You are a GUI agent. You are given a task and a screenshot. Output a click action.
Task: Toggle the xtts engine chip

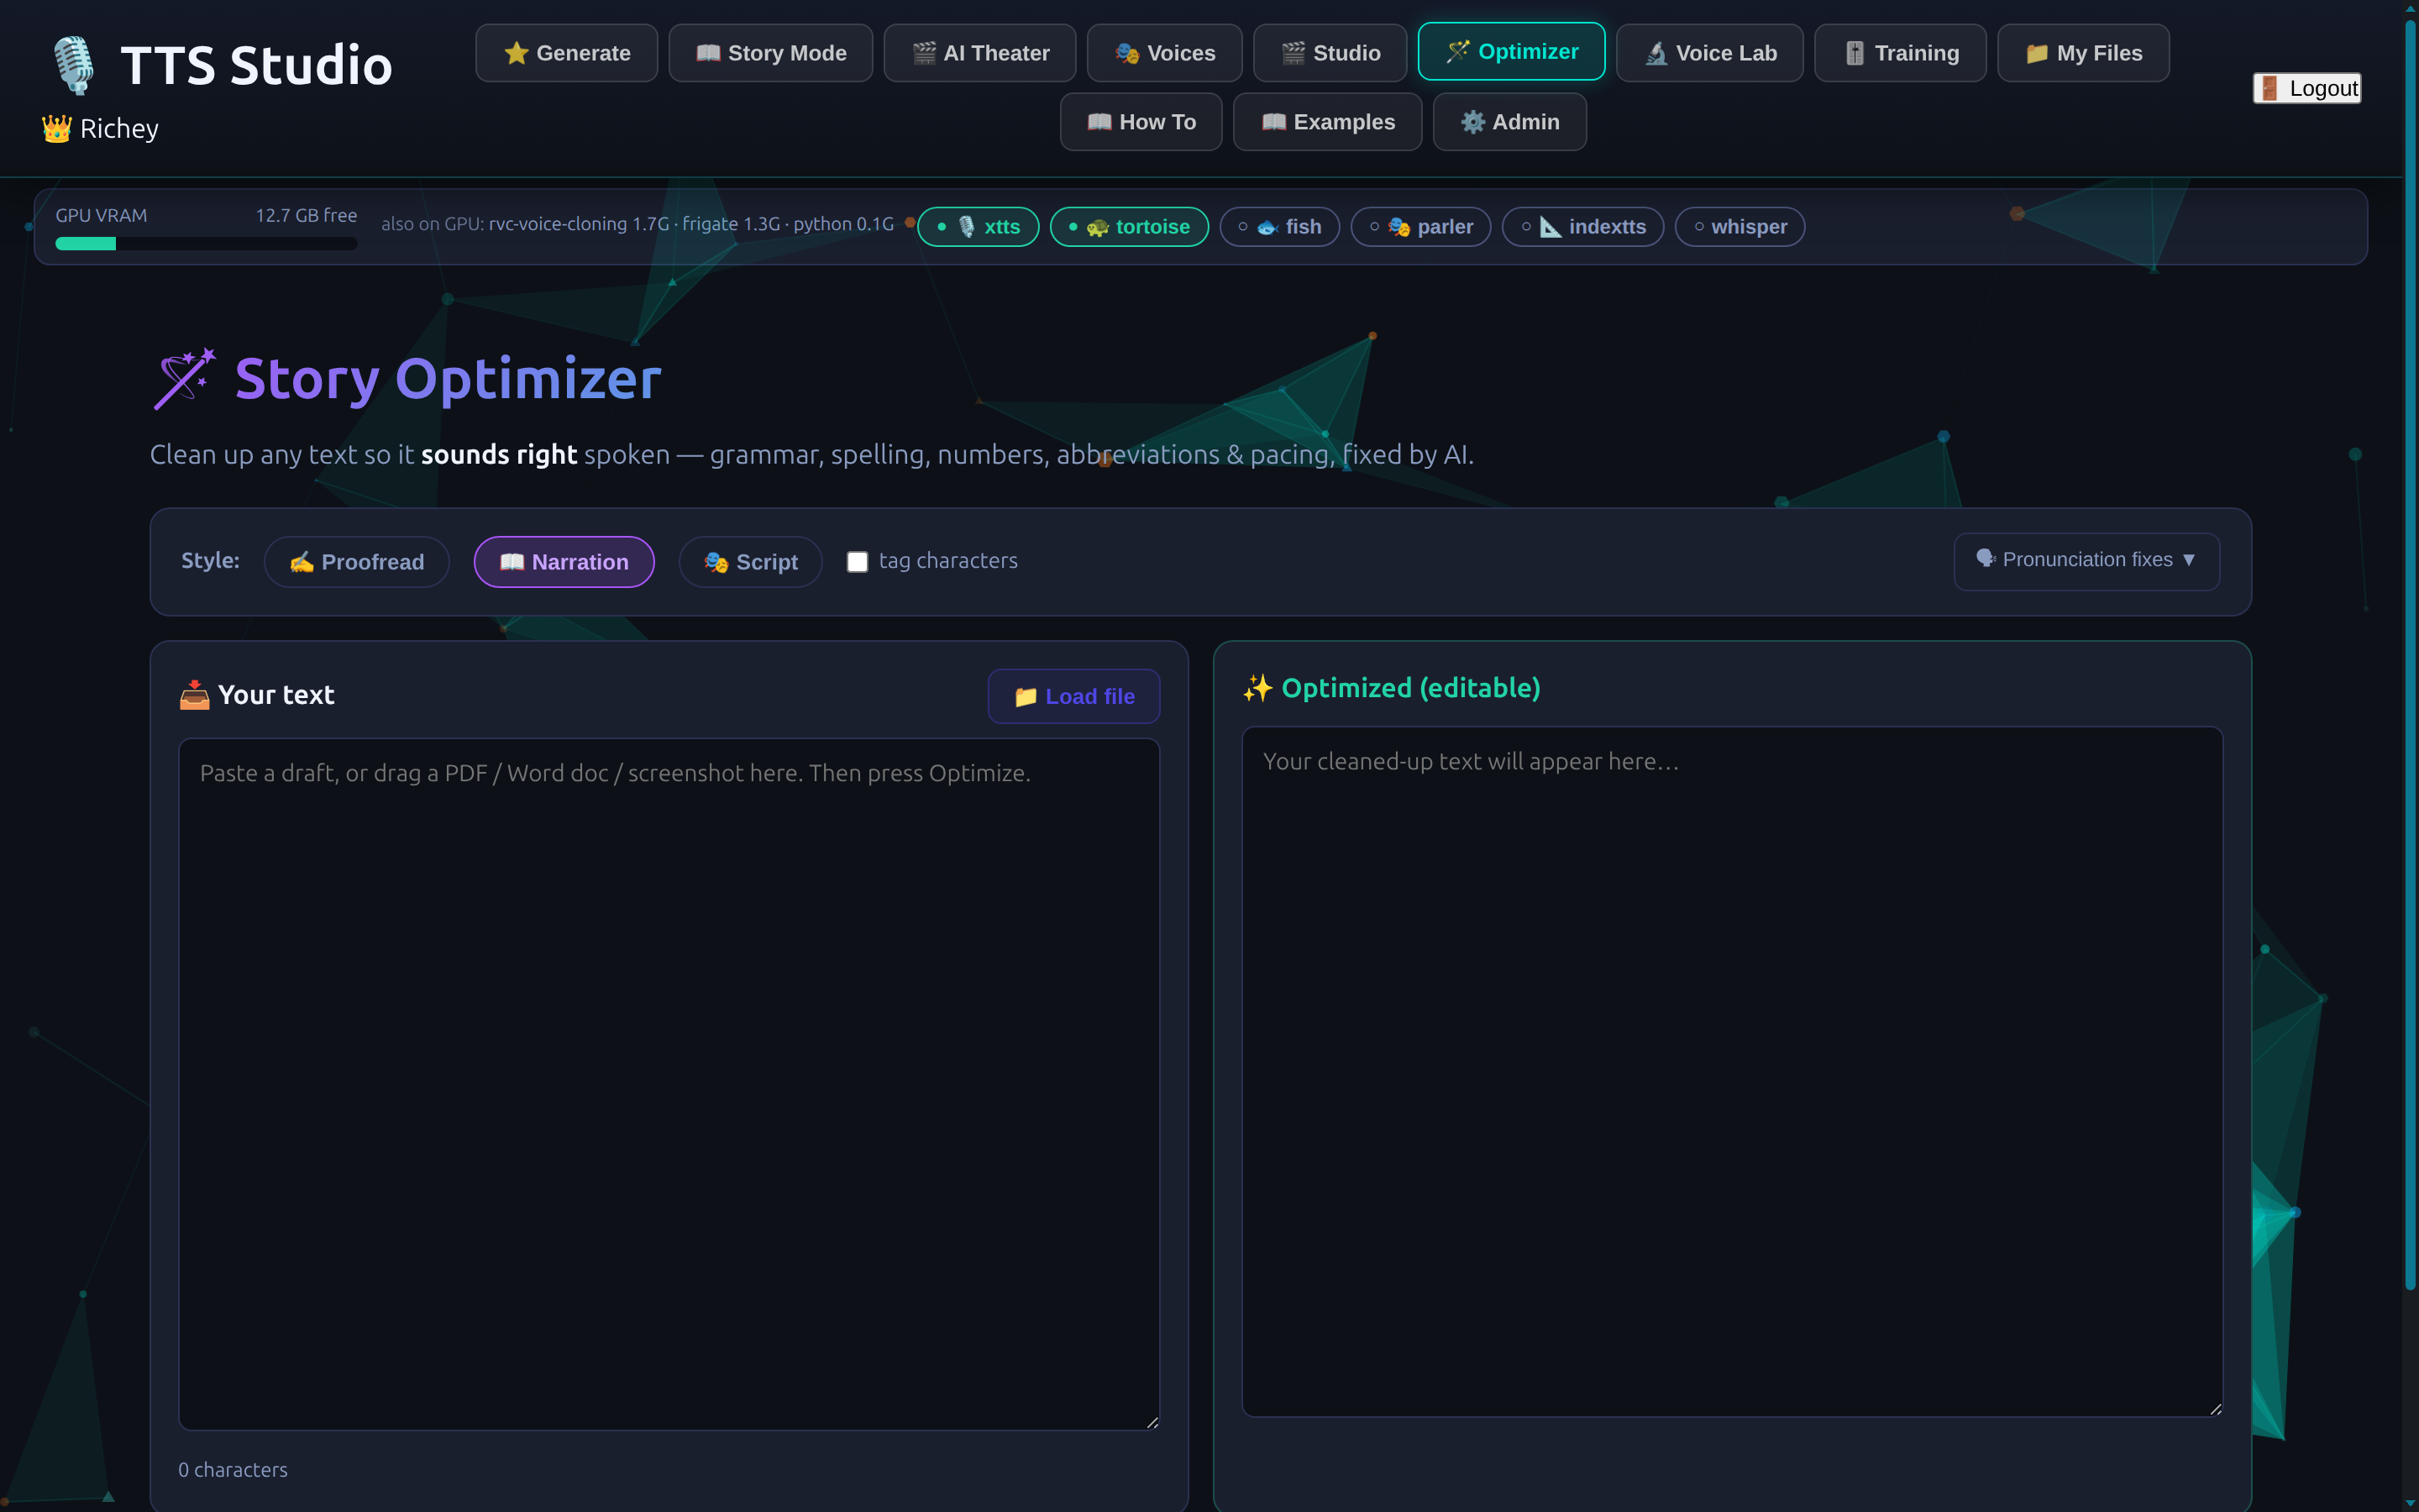click(978, 227)
